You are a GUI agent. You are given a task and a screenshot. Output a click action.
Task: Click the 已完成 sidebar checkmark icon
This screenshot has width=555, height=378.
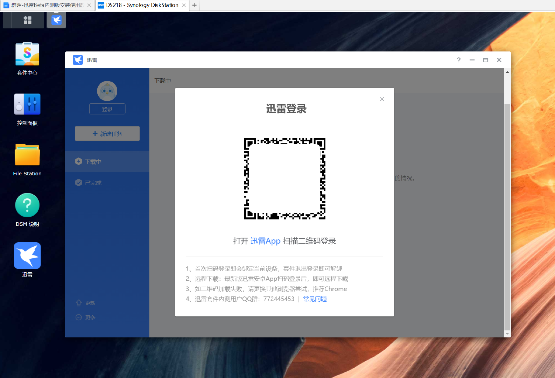tap(78, 182)
